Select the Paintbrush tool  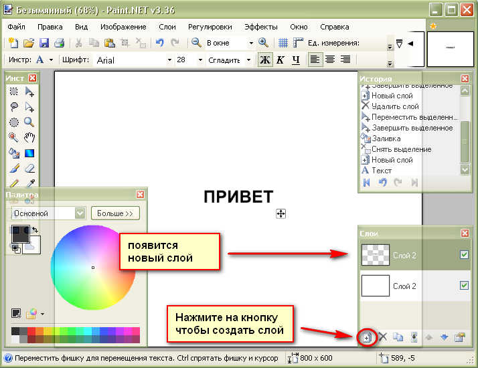[14, 168]
